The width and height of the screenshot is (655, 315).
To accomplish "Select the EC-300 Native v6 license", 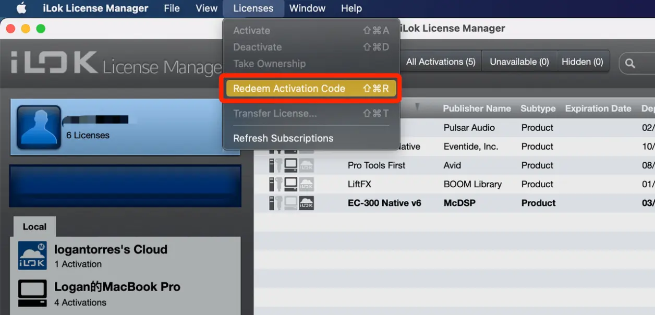I will pos(454,203).
